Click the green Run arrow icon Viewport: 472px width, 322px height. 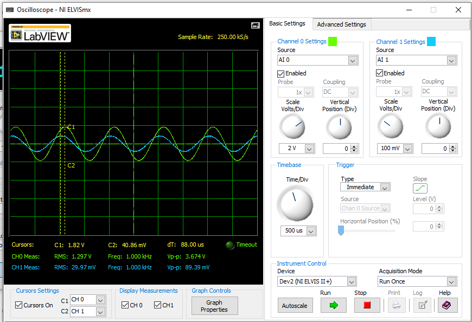tap(333, 305)
